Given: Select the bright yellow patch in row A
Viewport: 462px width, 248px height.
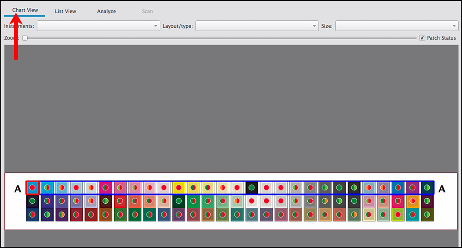Looking at the screenshot, I should tap(178, 188).
